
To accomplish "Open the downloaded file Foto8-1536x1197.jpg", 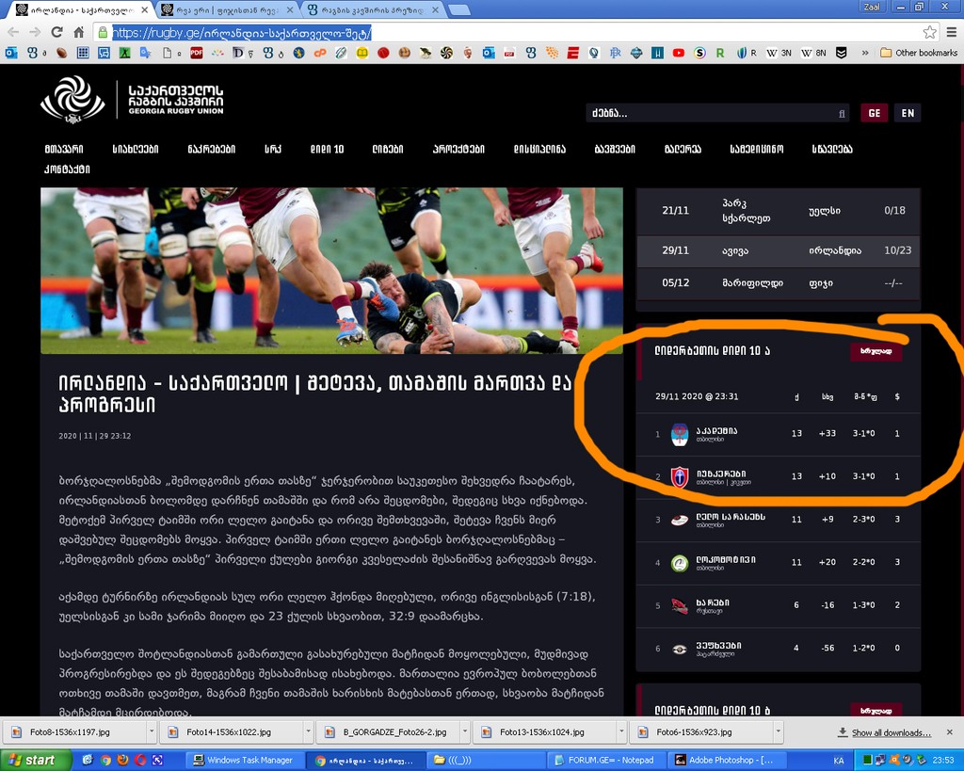I will 75,732.
